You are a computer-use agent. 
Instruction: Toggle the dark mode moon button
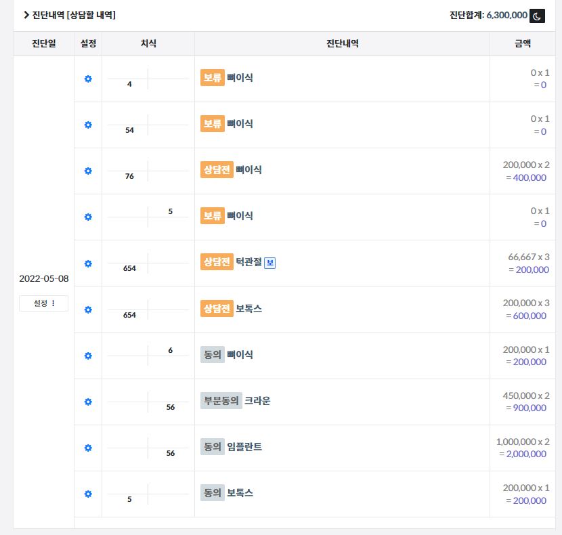[537, 16]
